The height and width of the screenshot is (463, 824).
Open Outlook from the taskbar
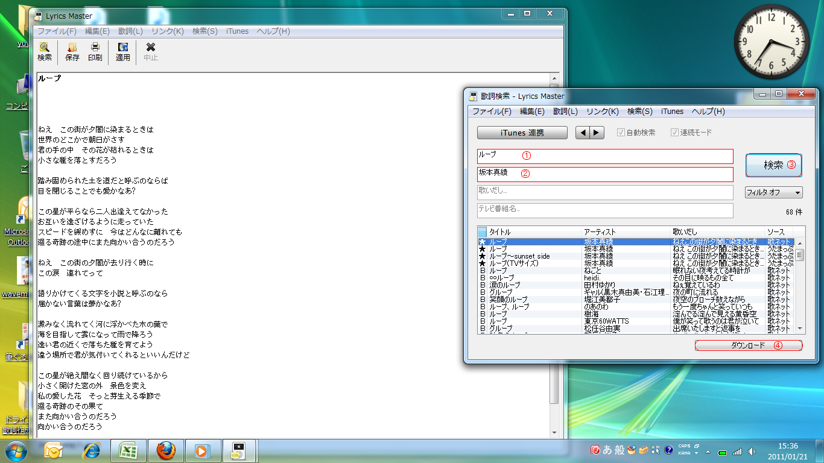point(54,451)
